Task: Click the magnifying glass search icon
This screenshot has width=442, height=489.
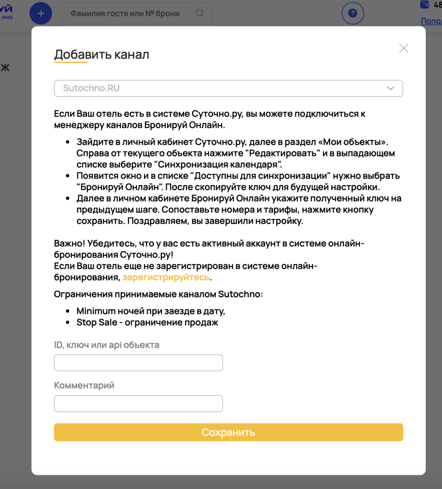Action: tap(200, 13)
